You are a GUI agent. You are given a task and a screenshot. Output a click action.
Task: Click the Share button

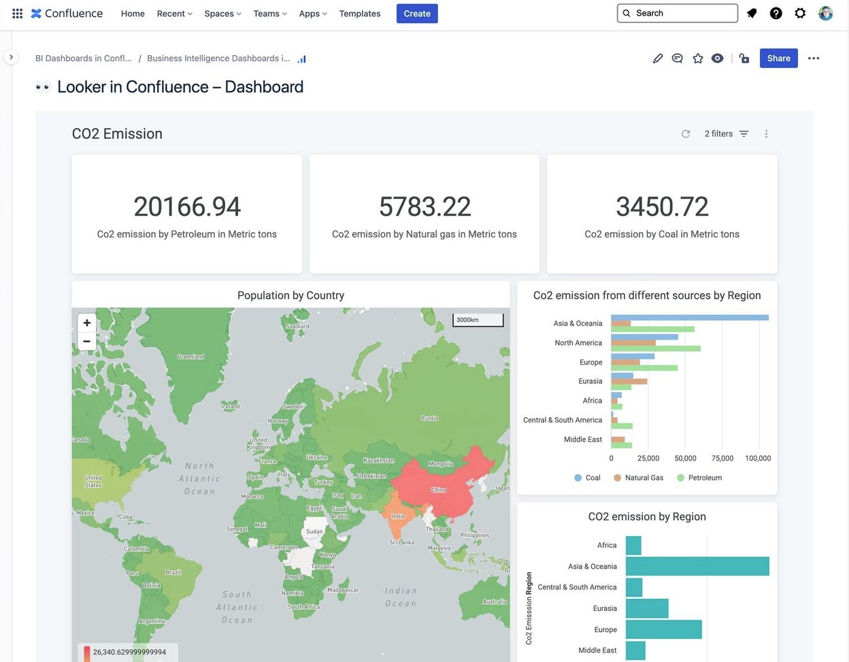tap(779, 59)
